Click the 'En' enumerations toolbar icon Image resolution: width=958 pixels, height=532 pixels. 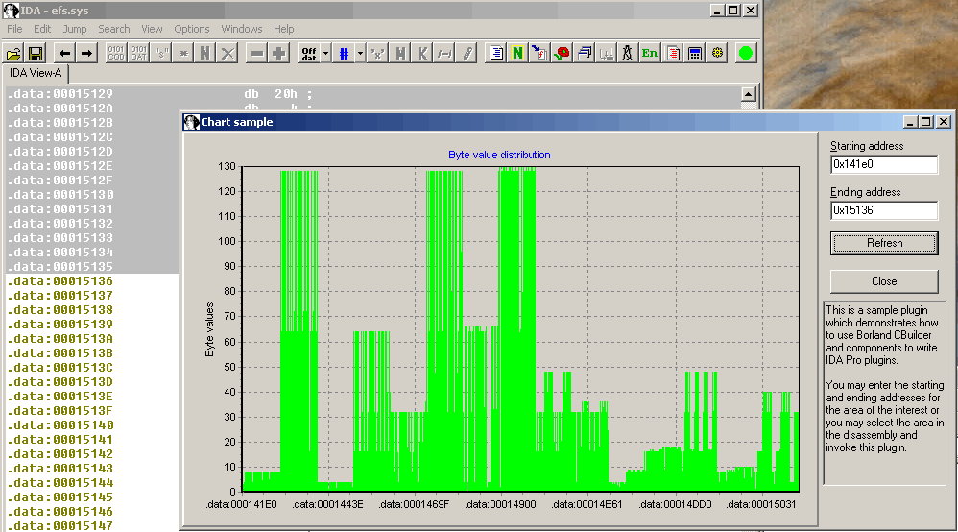point(650,53)
